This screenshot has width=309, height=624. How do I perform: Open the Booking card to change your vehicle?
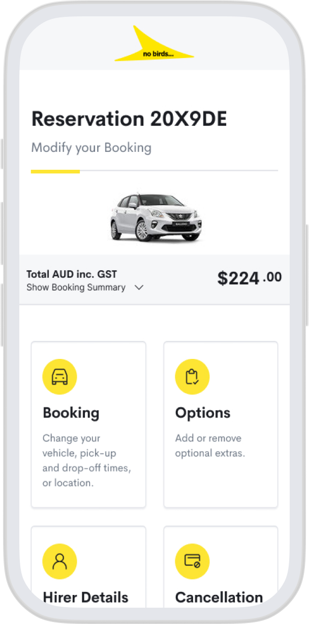[88, 424]
